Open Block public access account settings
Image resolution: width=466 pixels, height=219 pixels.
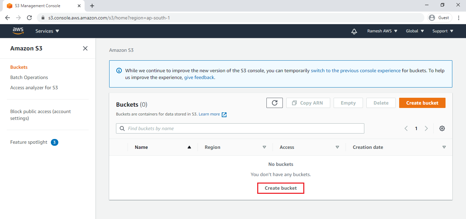[41, 115]
